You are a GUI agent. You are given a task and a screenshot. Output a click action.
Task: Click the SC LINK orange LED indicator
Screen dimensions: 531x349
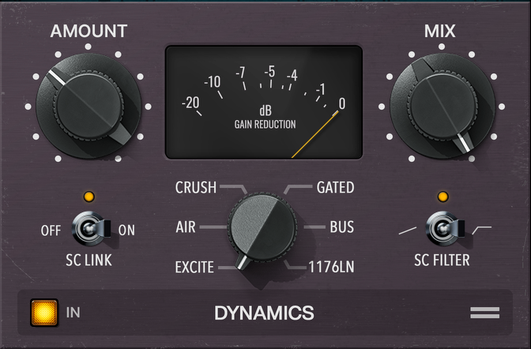[89, 197]
